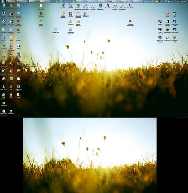Open Chrome shortcut at bottom of left column

(x=3, y=103)
